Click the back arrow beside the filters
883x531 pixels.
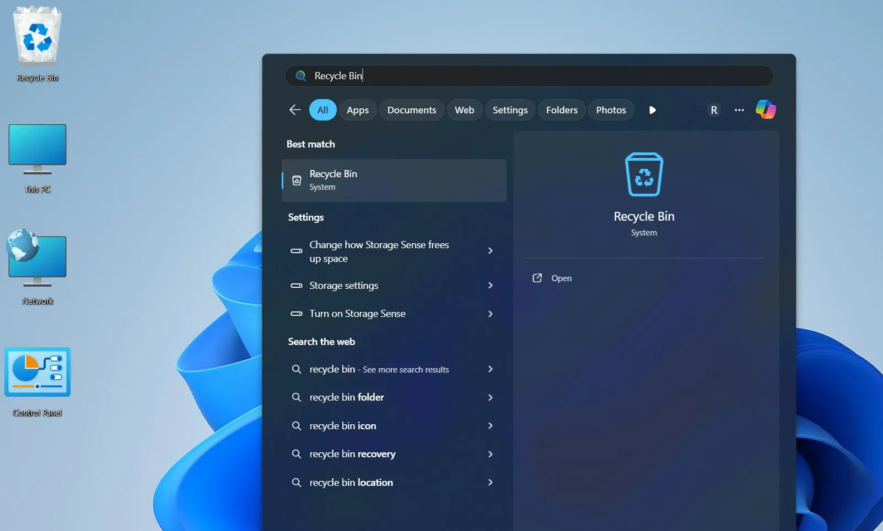(x=295, y=110)
